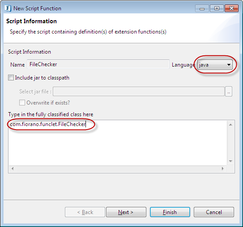Minimize the New Script Function dialog
243x227 pixels.
(202, 8)
